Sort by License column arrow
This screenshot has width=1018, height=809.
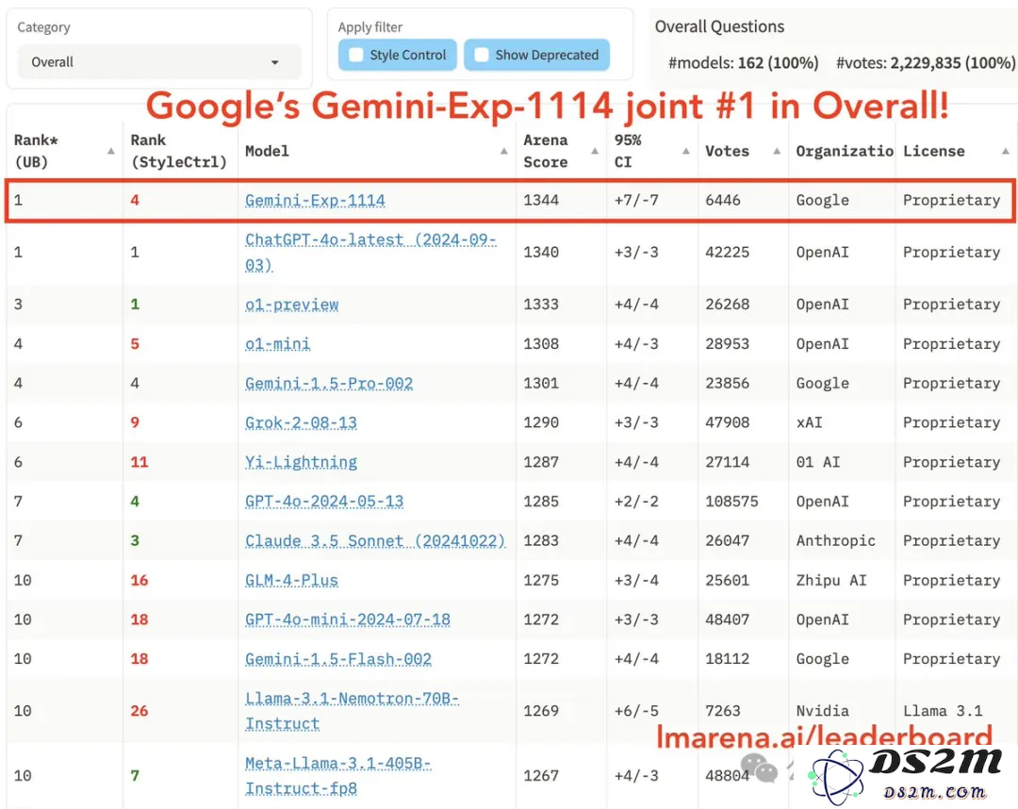[1005, 151]
